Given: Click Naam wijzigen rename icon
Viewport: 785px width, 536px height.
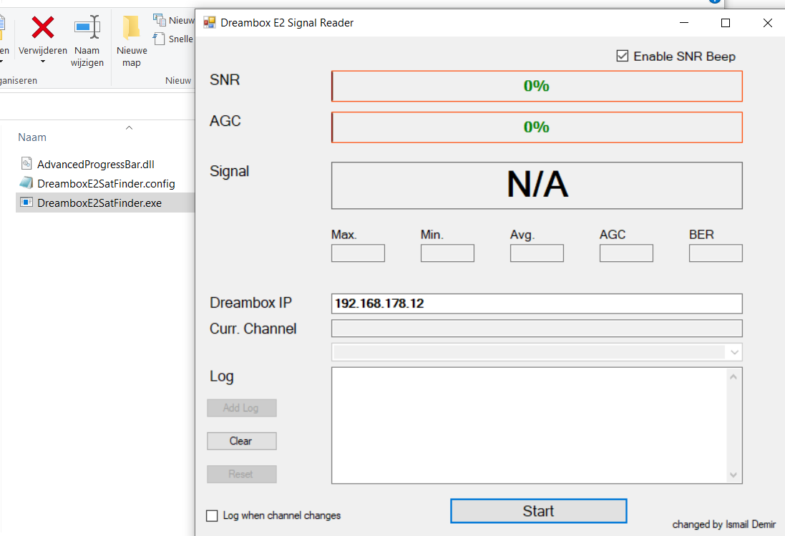Looking at the screenshot, I should coord(87,26).
